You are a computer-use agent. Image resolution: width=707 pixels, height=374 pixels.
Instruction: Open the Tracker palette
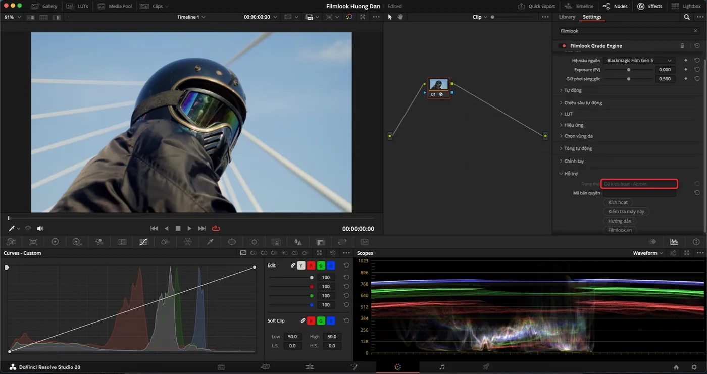pyautogui.click(x=254, y=242)
